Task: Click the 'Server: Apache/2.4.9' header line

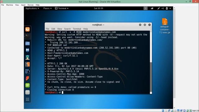Action: pos(81,69)
